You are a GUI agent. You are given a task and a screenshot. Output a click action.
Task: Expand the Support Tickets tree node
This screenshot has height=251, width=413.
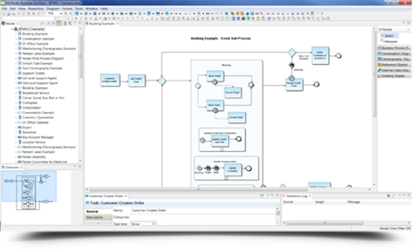(x=16, y=73)
